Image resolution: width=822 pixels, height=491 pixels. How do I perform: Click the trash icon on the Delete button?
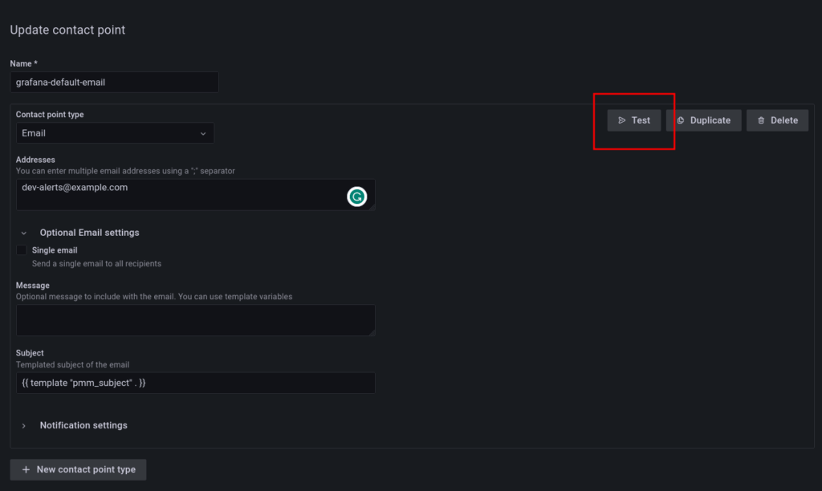click(761, 120)
